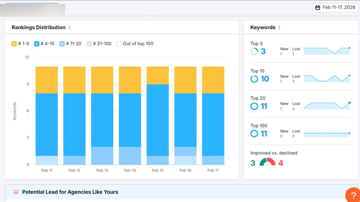Image resolution: width=360 pixels, height=202 pixels.
Task: Open the Feb 11-17, 2026 date range dropdown
Action: pos(334,8)
